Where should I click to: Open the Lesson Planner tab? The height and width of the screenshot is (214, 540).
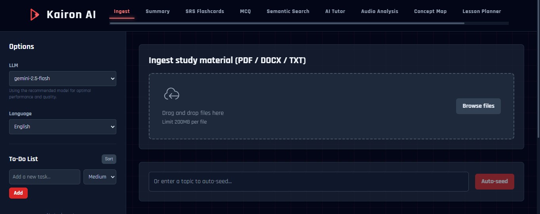(x=481, y=11)
